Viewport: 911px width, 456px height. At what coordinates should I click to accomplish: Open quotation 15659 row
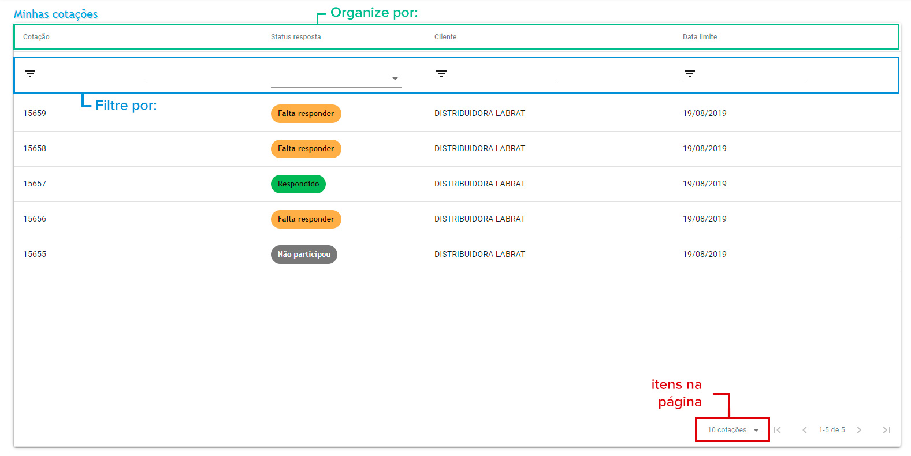pyautogui.click(x=35, y=114)
